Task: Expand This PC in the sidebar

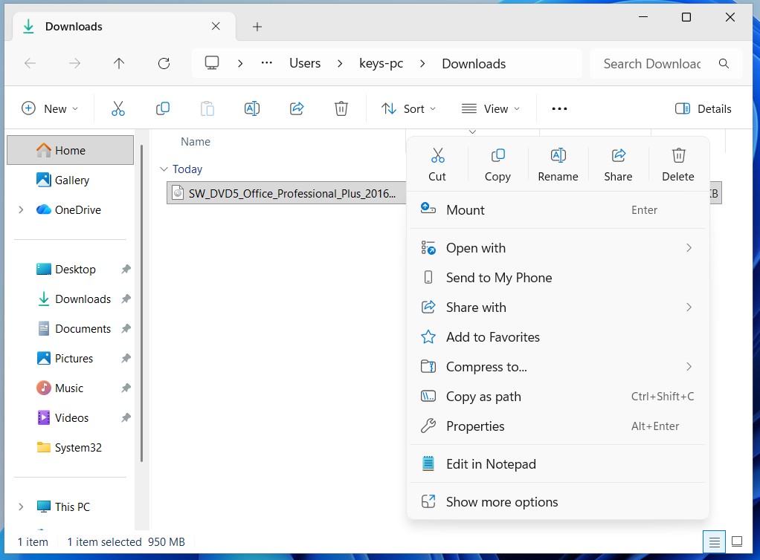Action: point(22,507)
